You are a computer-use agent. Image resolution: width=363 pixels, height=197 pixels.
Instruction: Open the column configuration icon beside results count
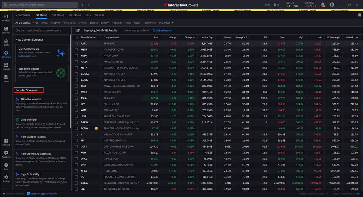click(x=77, y=30)
